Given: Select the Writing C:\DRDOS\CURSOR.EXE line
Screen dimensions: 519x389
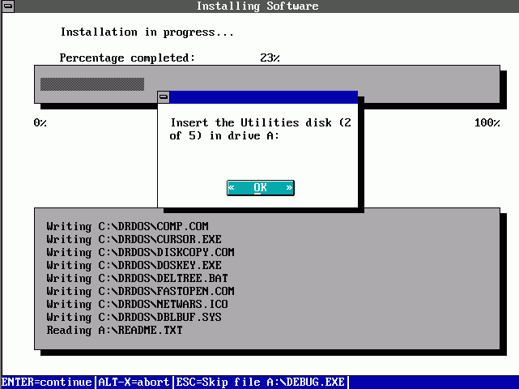Looking at the screenshot, I should (x=134, y=240).
